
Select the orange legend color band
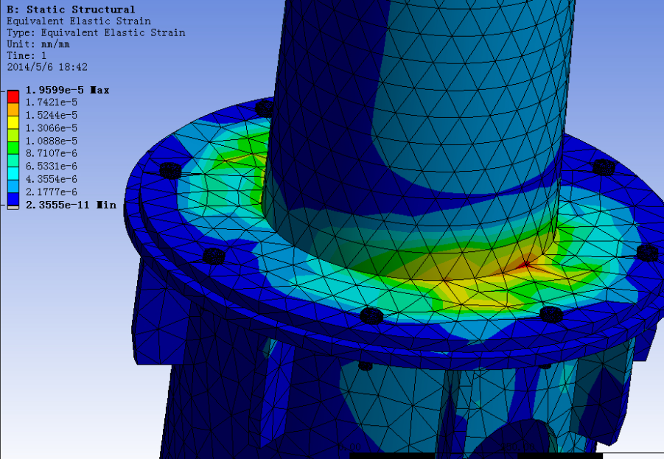13,109
